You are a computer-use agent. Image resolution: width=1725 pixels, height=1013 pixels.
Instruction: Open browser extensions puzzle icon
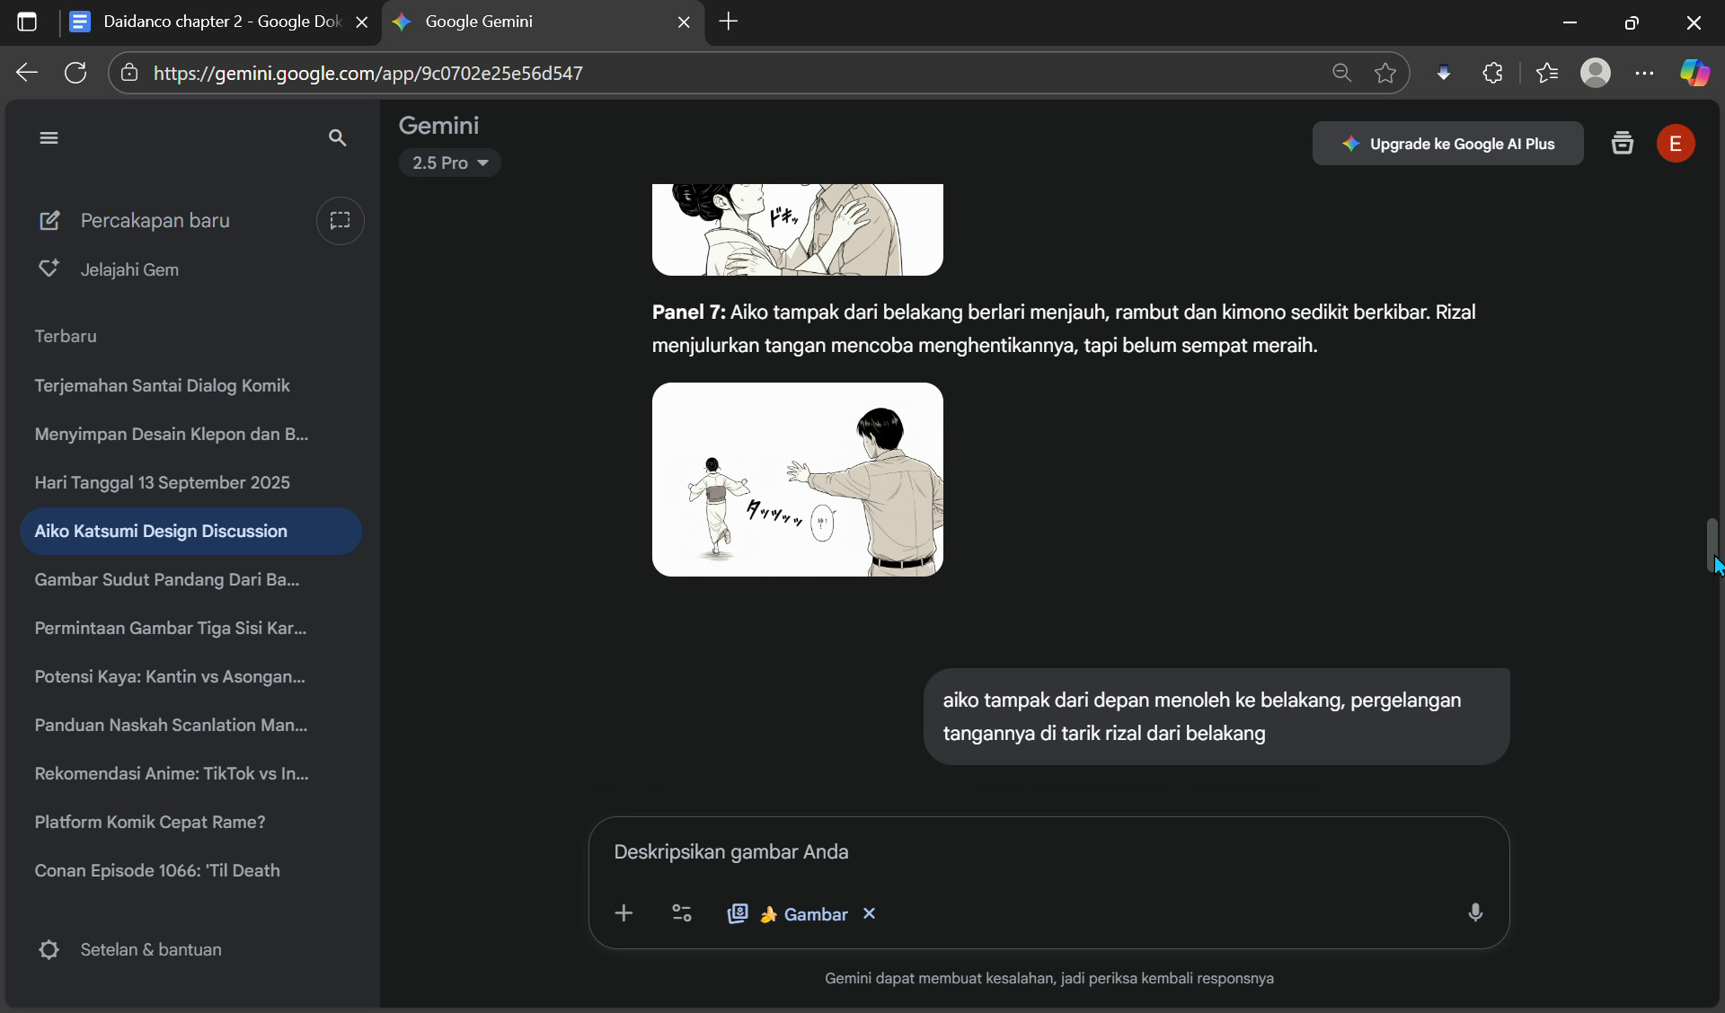[1492, 73]
